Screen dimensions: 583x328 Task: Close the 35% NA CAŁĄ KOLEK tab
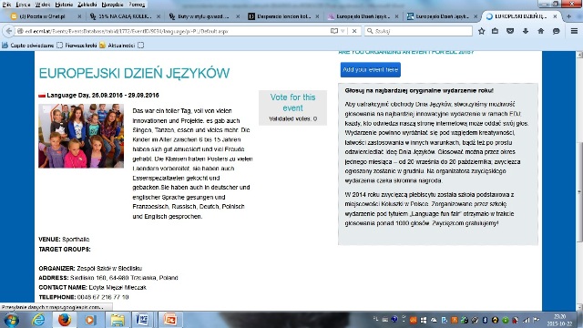coord(159,16)
